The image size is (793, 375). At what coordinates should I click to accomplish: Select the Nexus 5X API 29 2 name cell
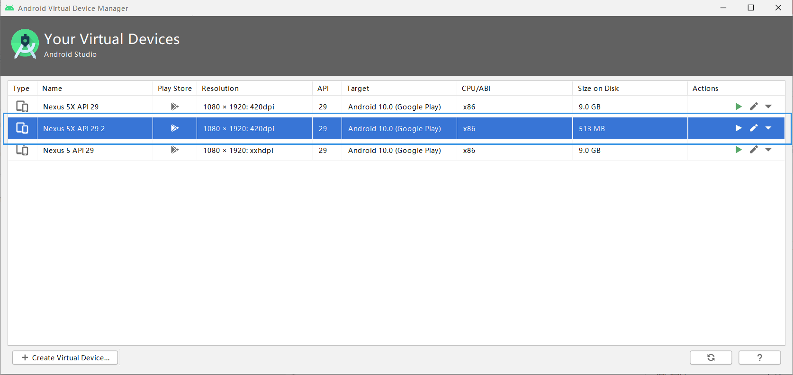[x=95, y=128]
